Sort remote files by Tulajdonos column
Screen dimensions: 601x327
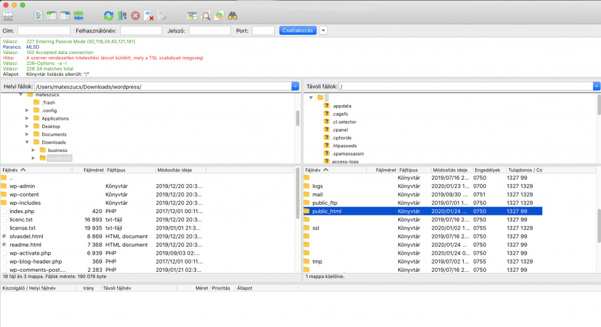[525, 170]
